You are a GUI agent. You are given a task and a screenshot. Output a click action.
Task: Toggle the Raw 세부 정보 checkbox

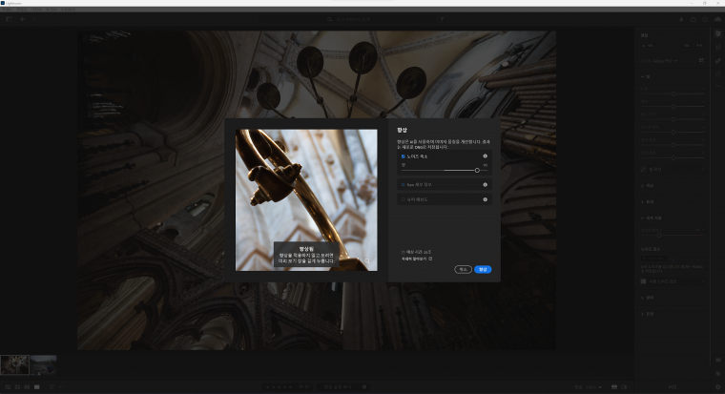(404, 184)
